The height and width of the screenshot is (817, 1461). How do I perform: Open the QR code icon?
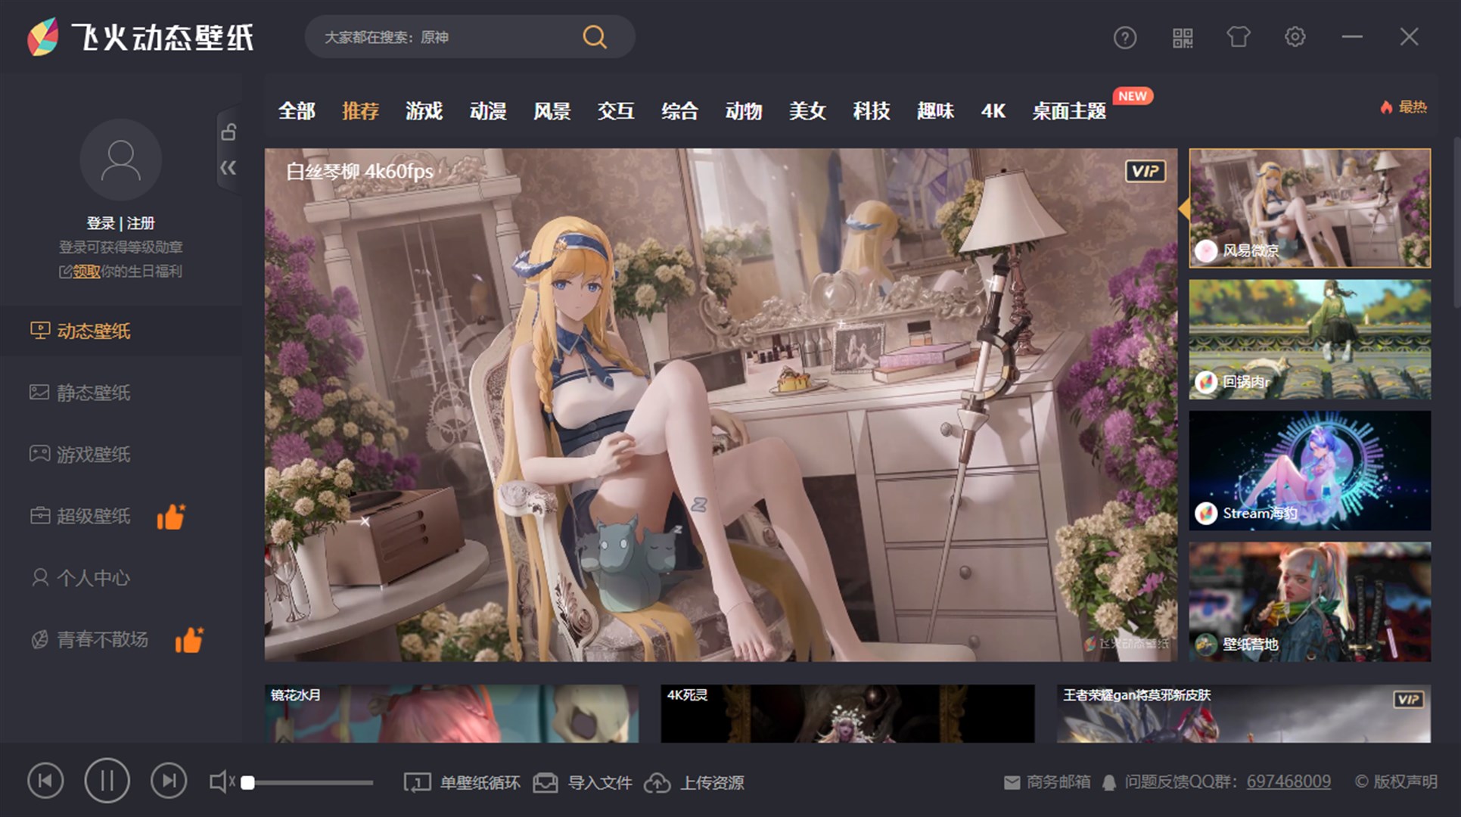click(1183, 37)
